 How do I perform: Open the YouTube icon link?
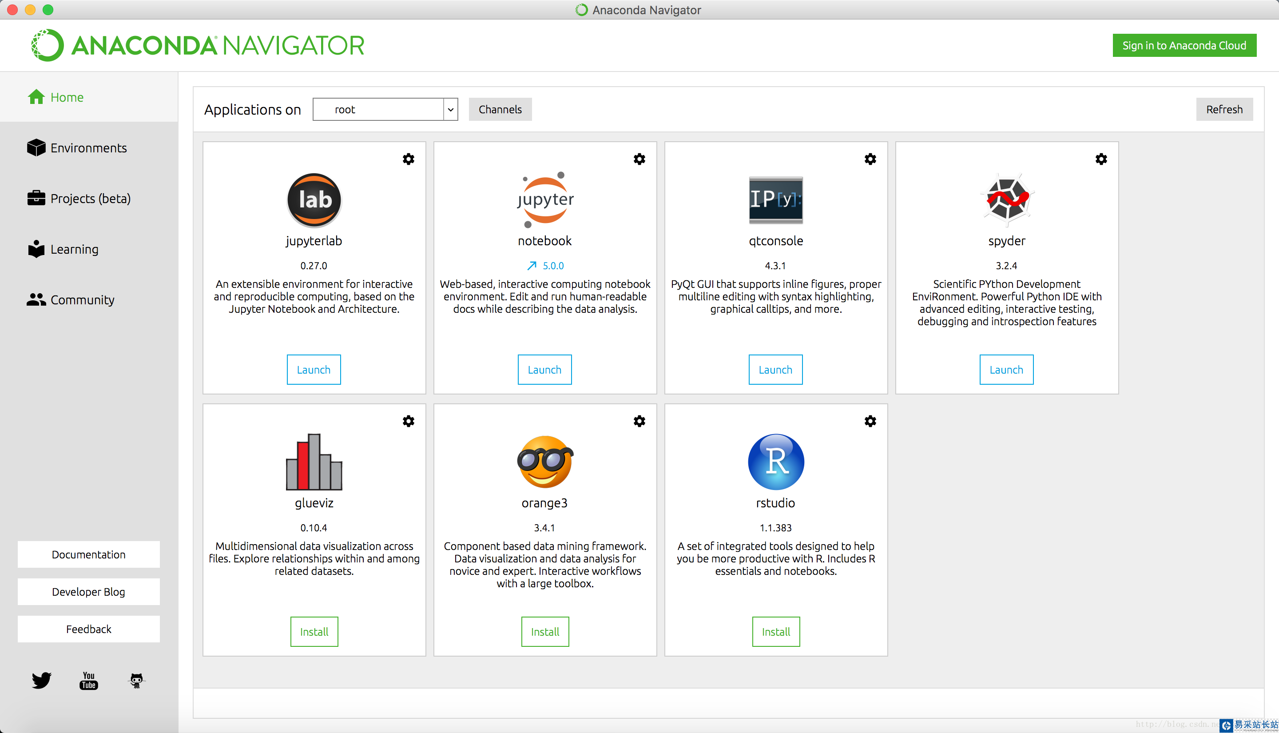tap(88, 680)
